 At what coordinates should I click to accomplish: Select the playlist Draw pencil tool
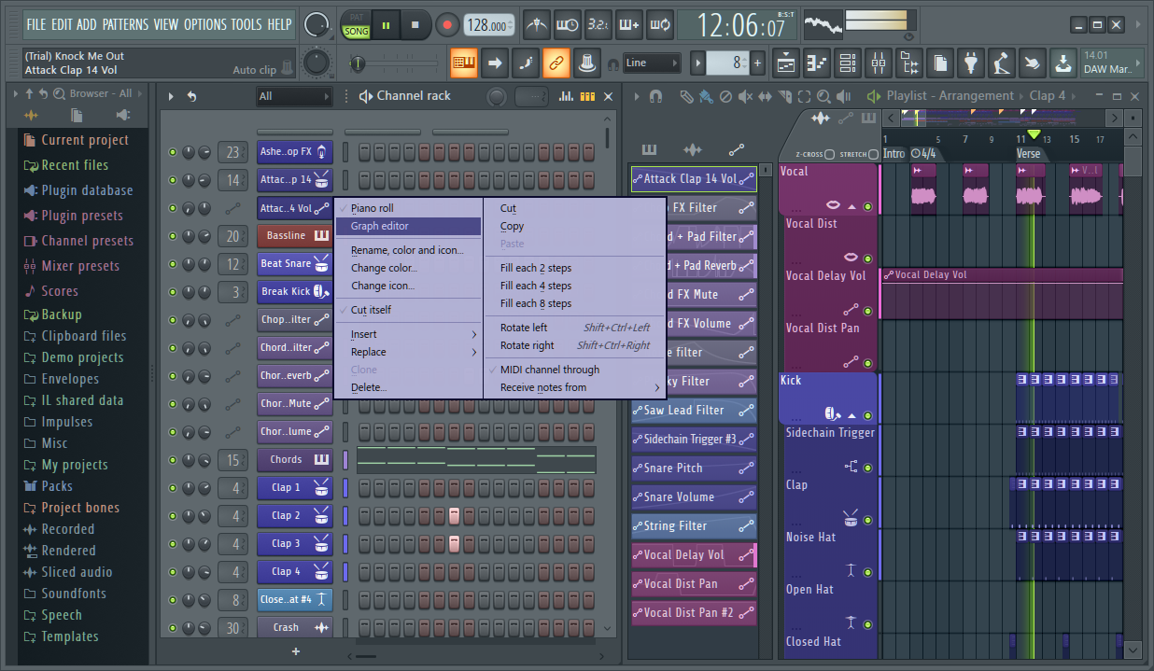(686, 96)
